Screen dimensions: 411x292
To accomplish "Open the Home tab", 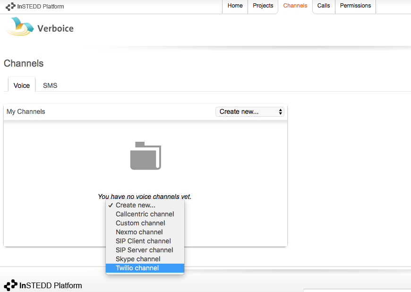I will (x=235, y=6).
